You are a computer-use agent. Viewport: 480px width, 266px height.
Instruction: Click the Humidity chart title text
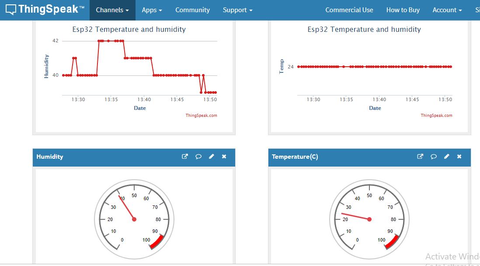pyautogui.click(x=129, y=29)
